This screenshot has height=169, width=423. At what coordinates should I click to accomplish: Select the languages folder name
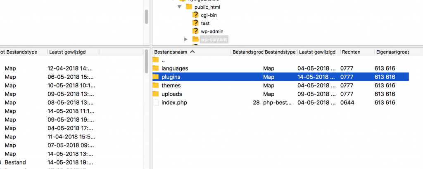(175, 68)
